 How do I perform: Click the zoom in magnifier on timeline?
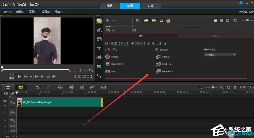tap(222, 87)
